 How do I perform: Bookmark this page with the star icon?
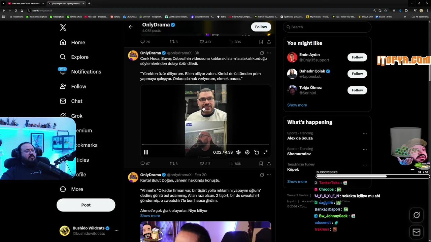[x=386, y=10]
